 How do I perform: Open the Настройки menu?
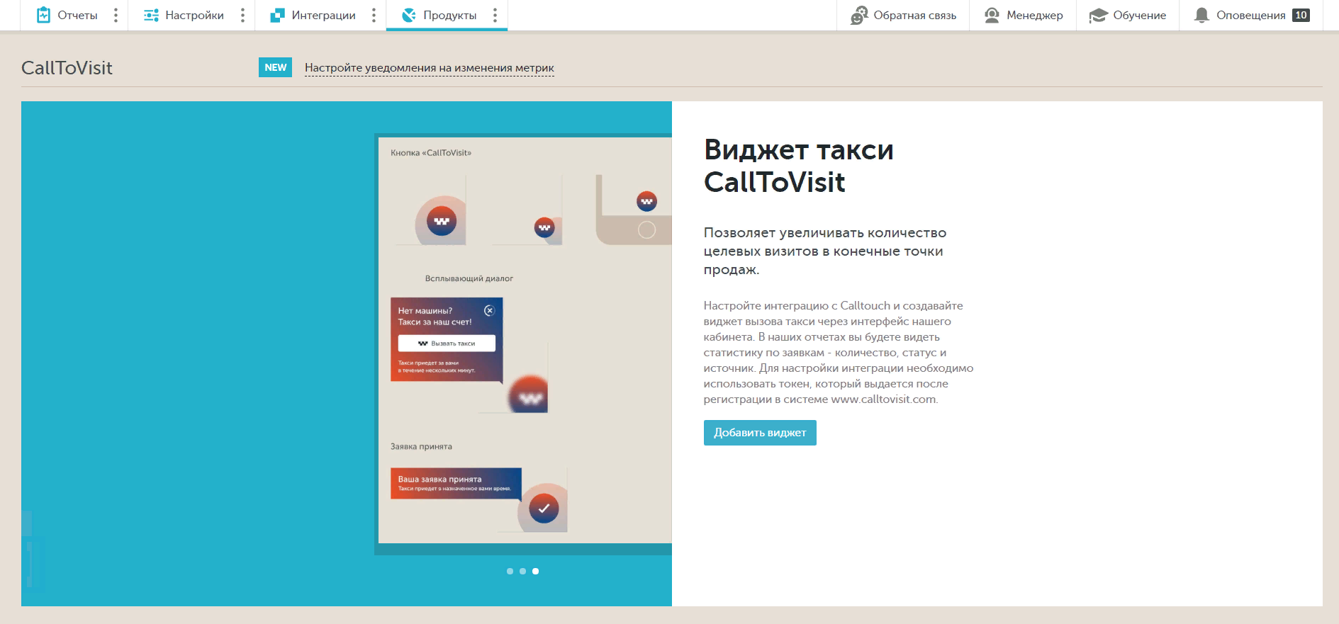[x=194, y=15]
